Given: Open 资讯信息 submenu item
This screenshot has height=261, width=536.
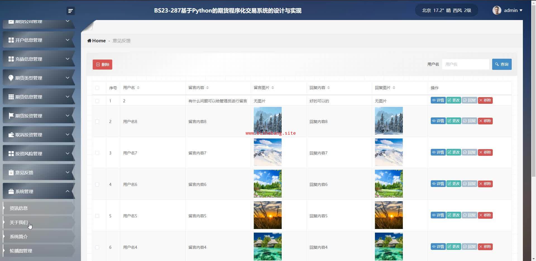Looking at the screenshot, I should [x=19, y=208].
